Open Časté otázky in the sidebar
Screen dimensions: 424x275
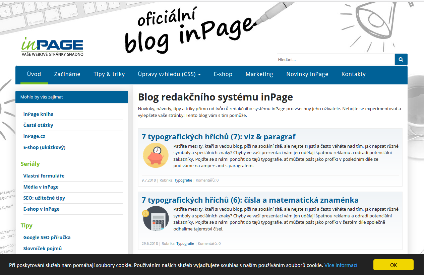(38, 125)
